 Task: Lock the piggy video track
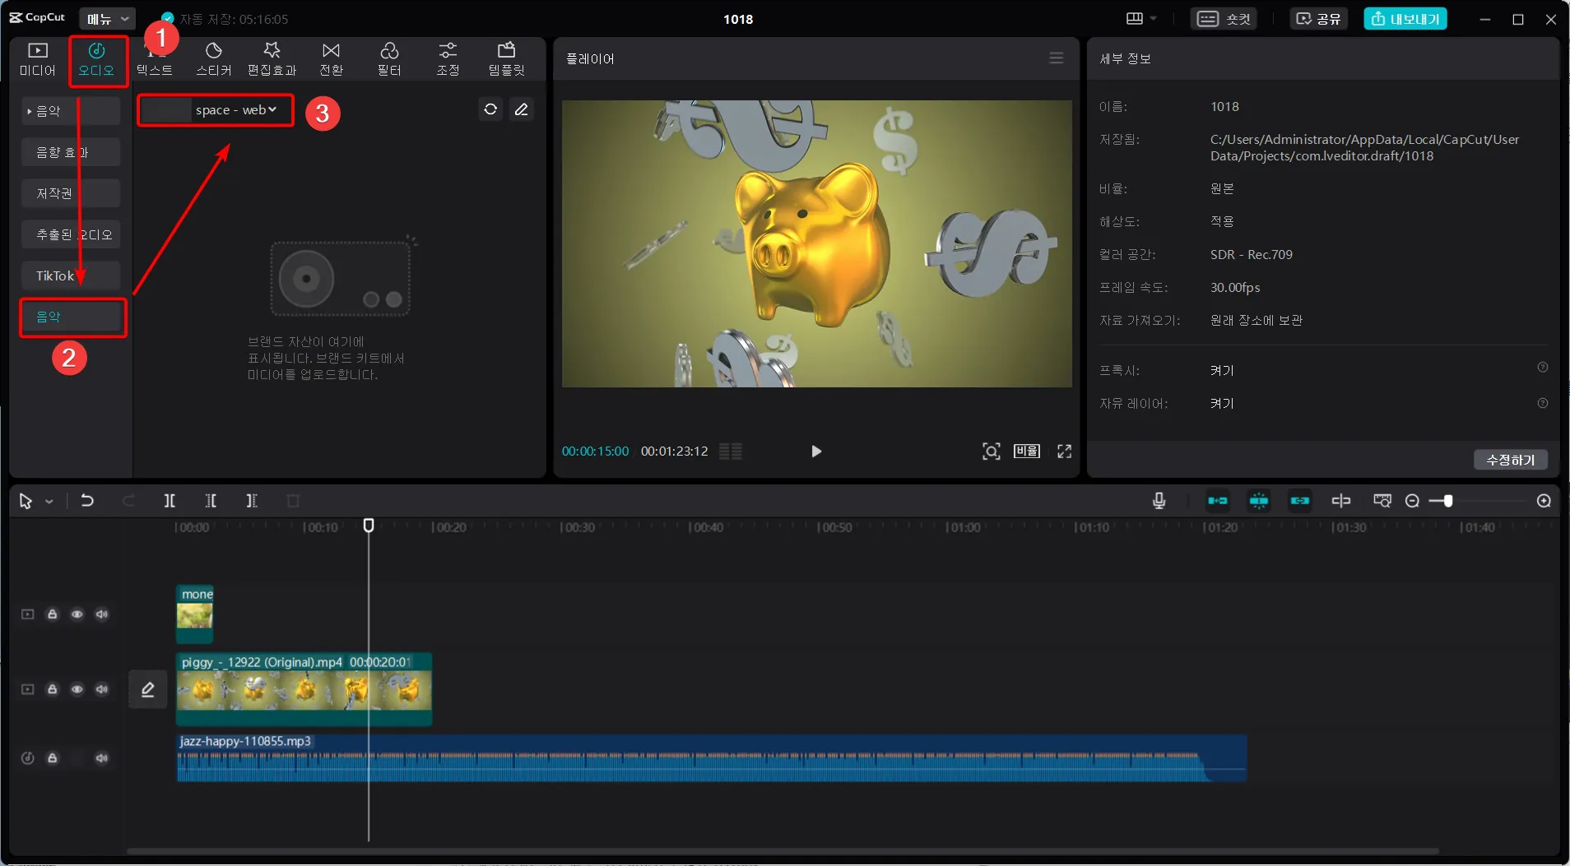click(x=52, y=689)
